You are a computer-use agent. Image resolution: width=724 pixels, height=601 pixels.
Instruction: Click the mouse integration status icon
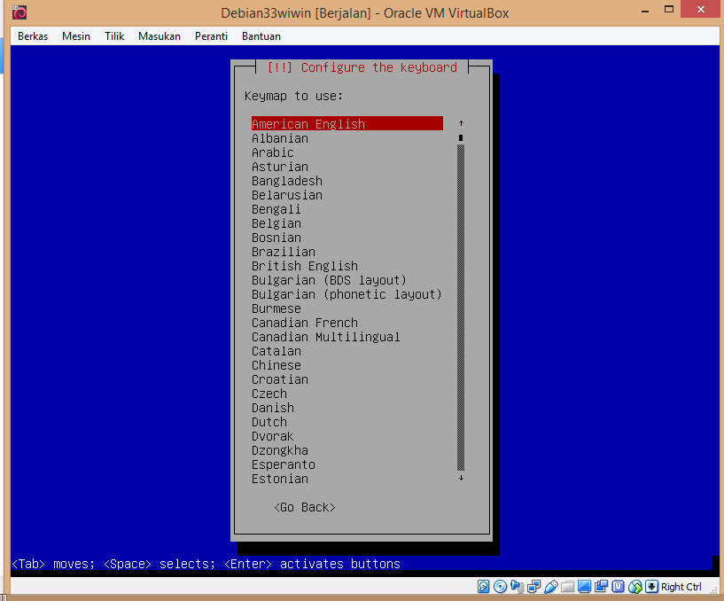click(634, 587)
